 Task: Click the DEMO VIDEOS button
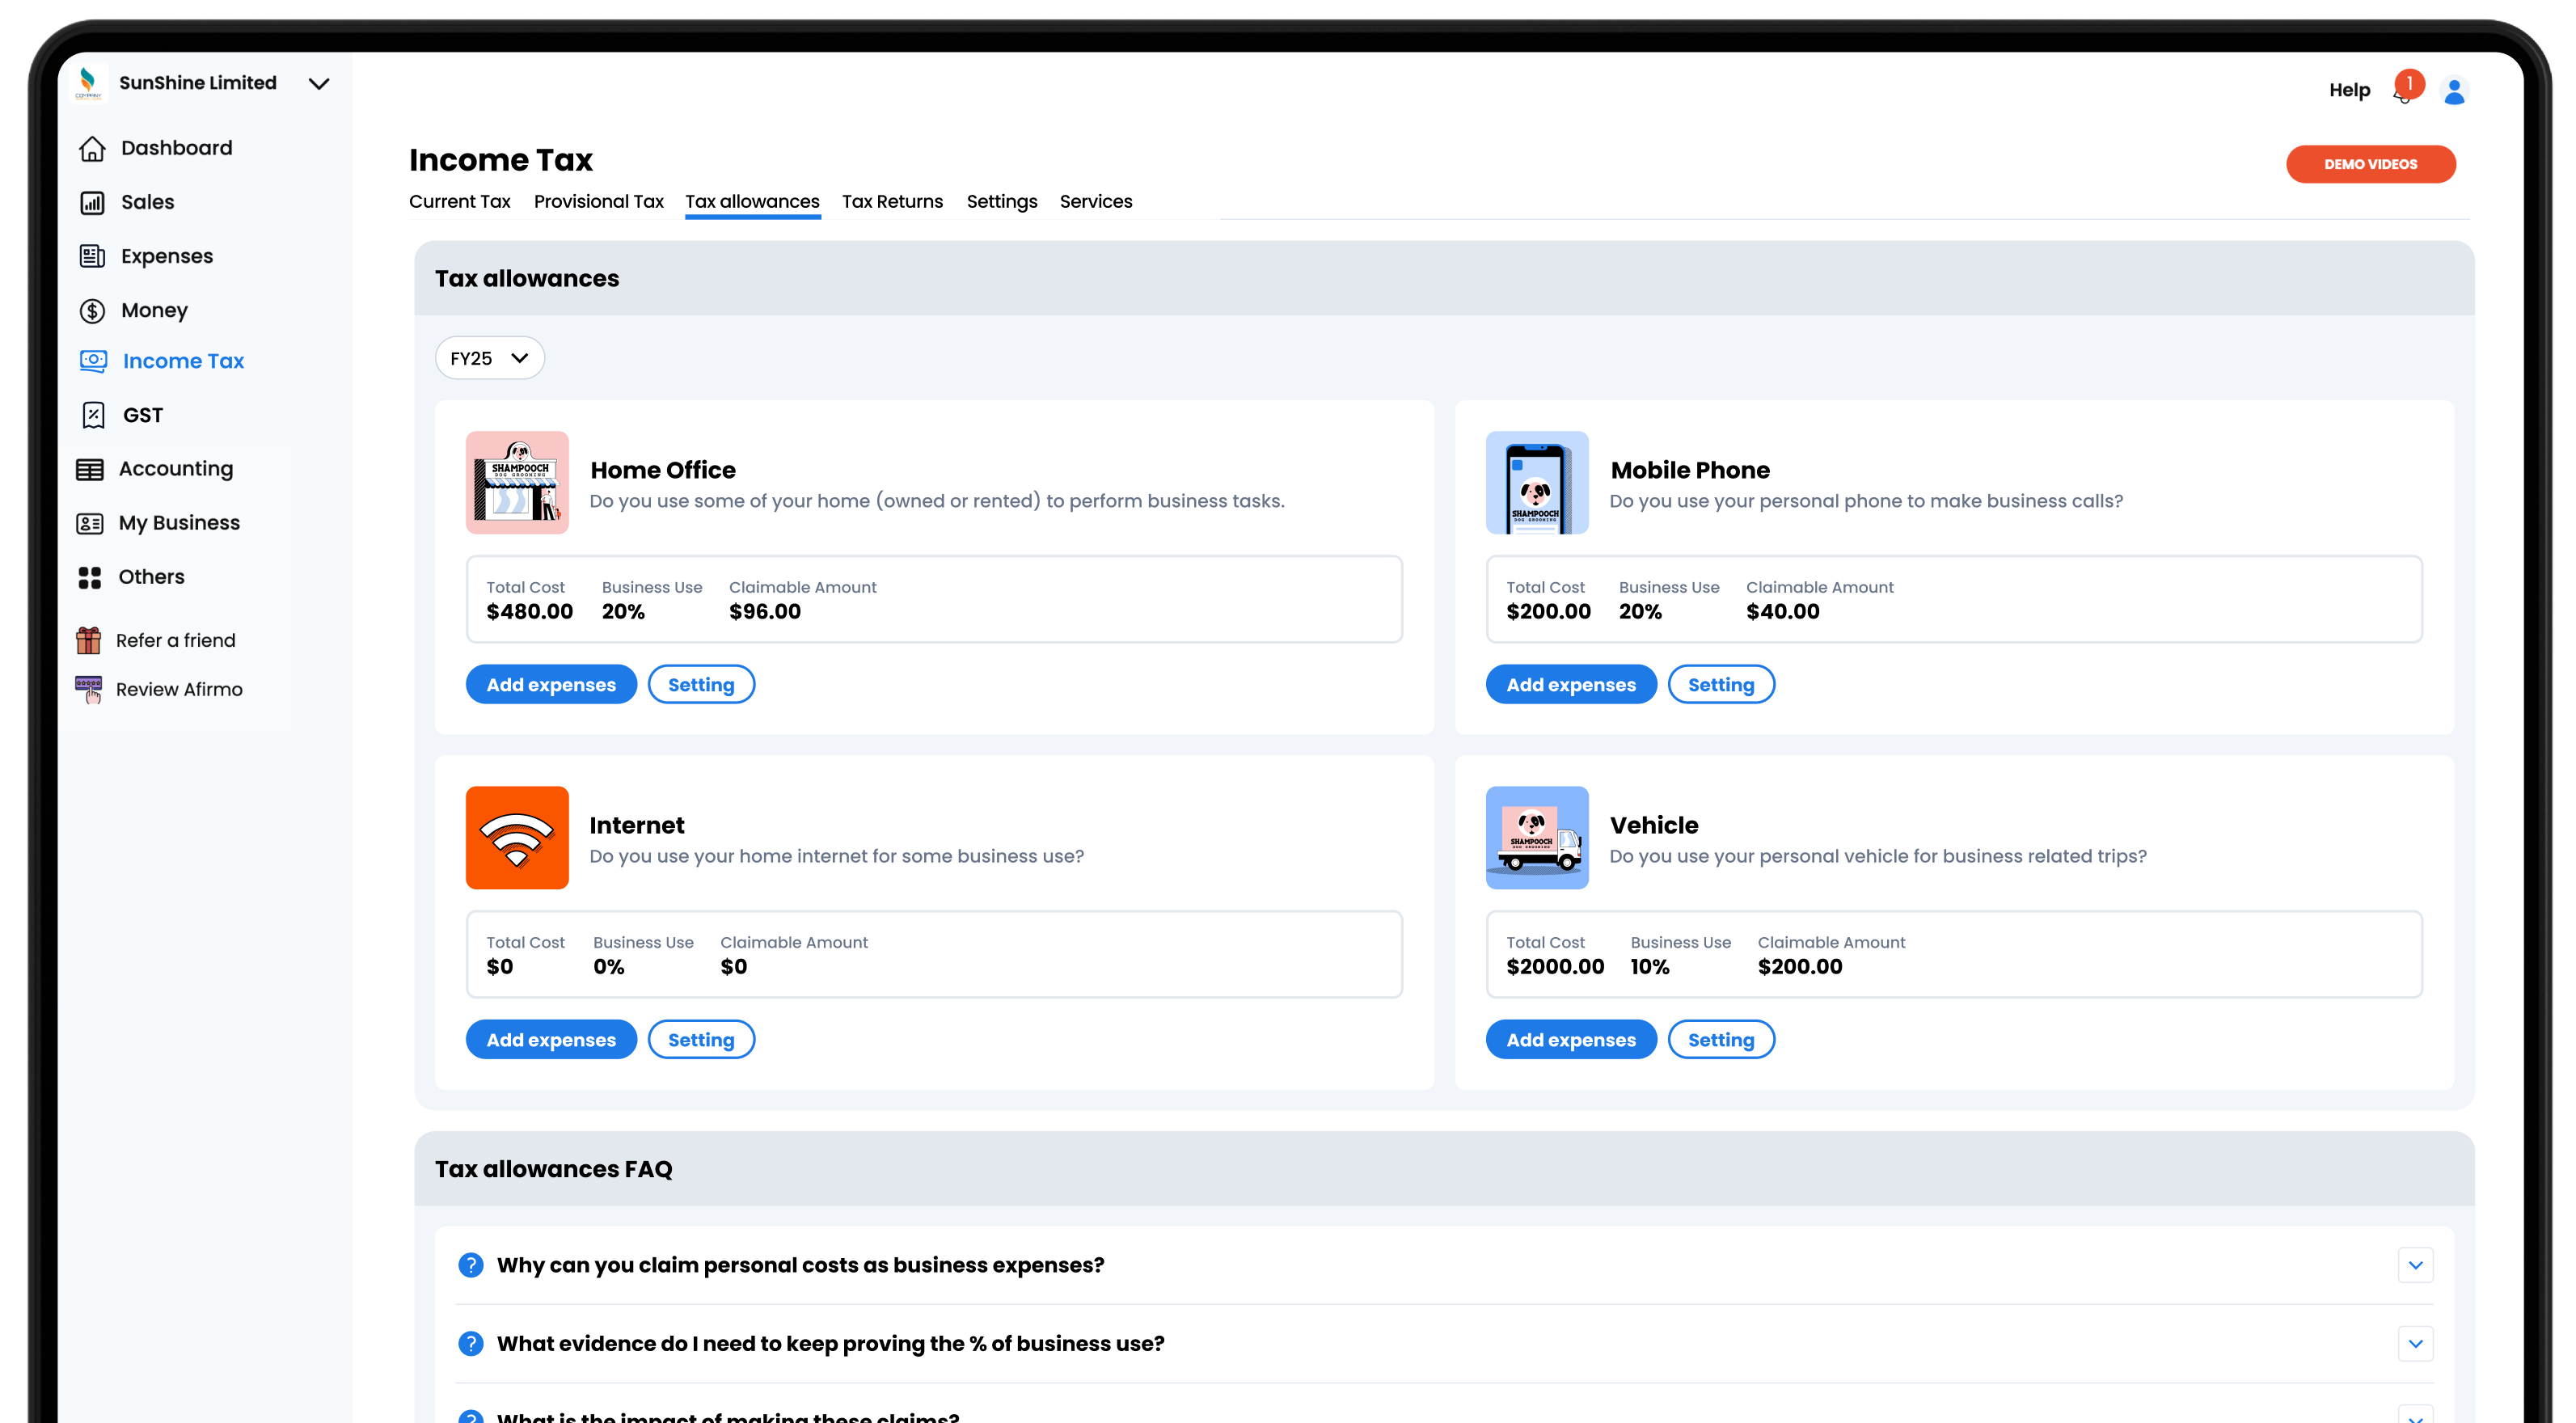[x=2370, y=164]
